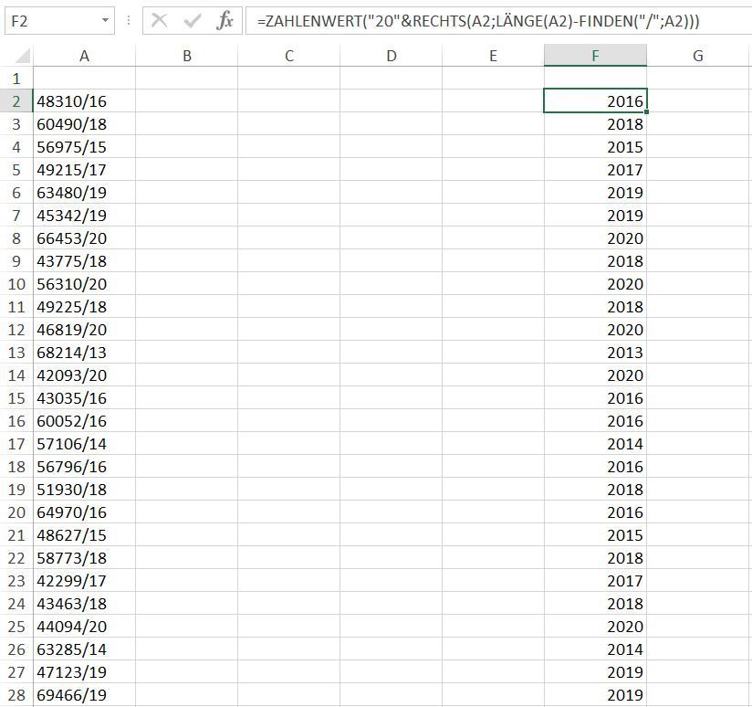Click cell containing 43463/18
Screen dimensions: 752x707
click(x=84, y=603)
